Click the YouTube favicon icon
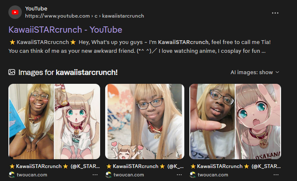This screenshot has height=181, width=297. point(15,12)
